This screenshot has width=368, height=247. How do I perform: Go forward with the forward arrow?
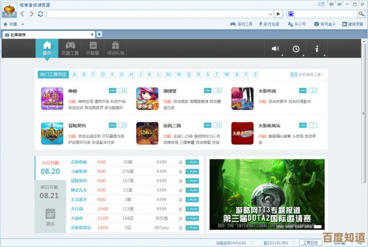pos(31,14)
